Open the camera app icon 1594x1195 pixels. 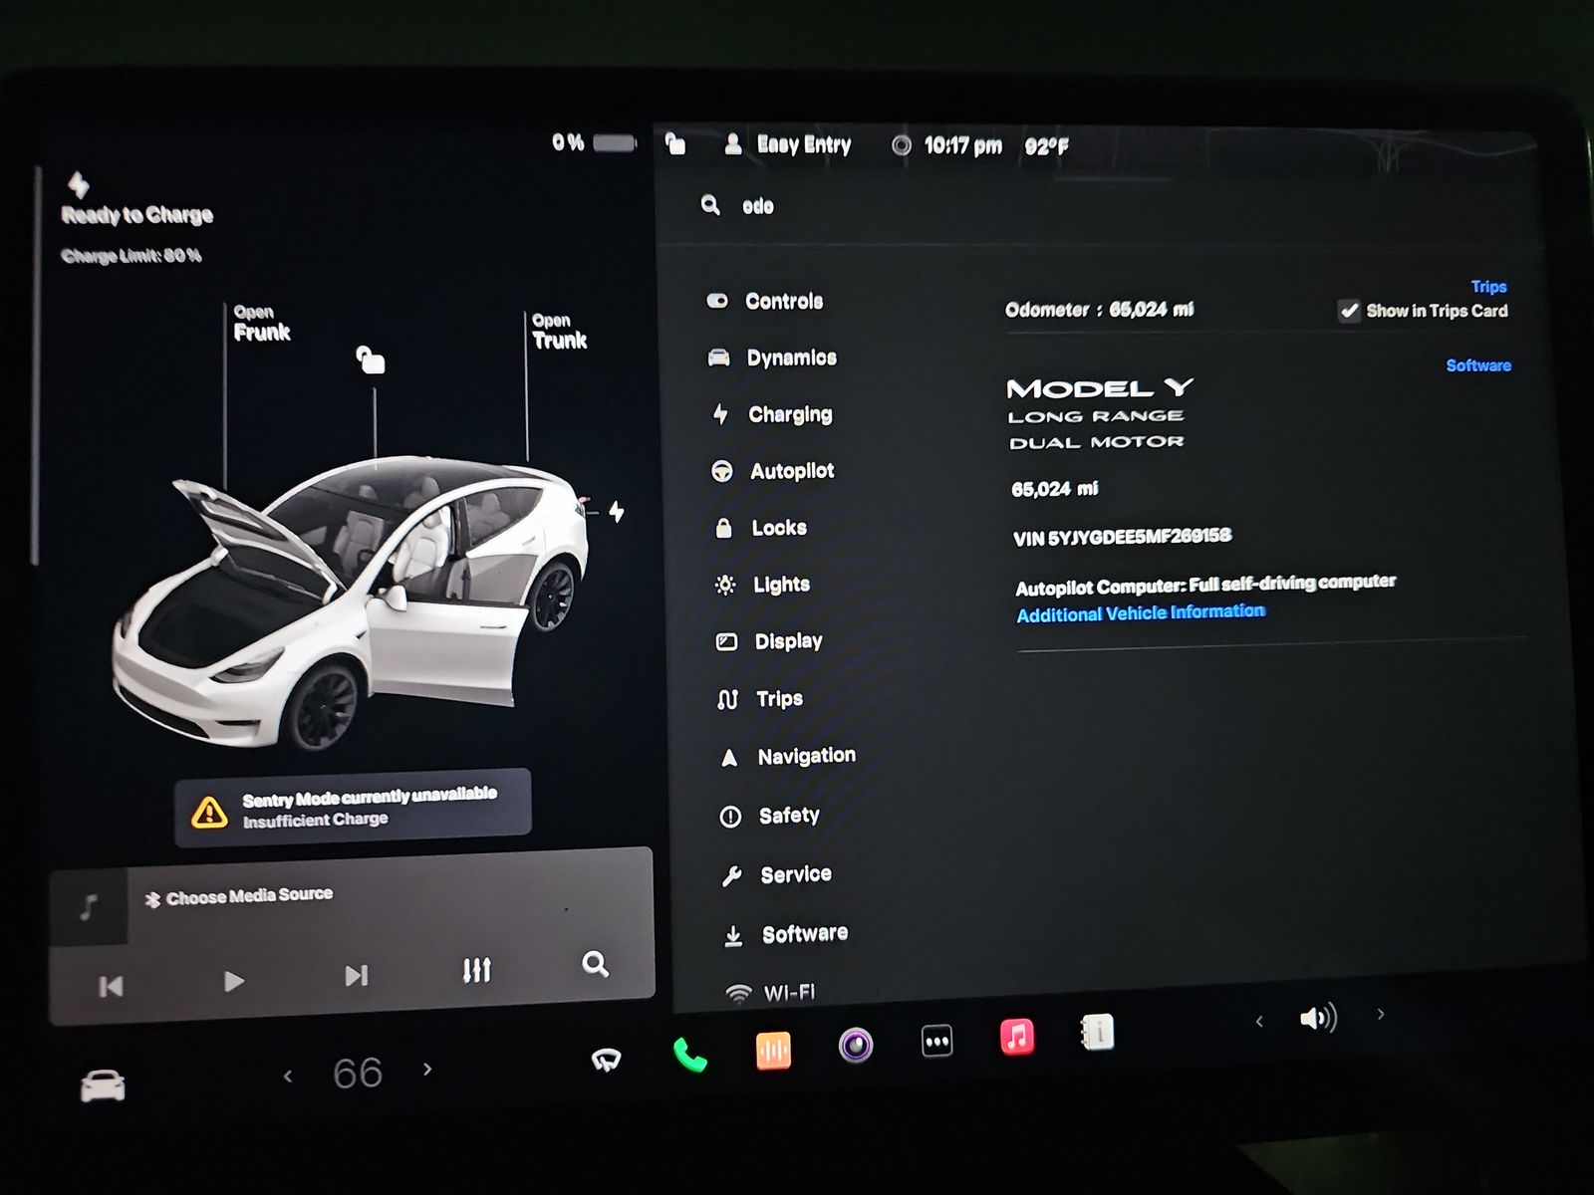[x=855, y=1045]
